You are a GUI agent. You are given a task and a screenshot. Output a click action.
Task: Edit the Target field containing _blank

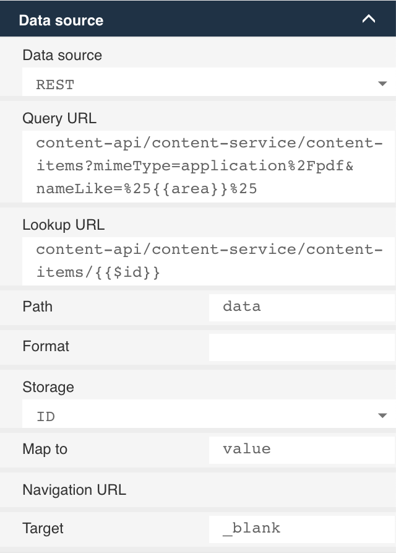click(301, 528)
